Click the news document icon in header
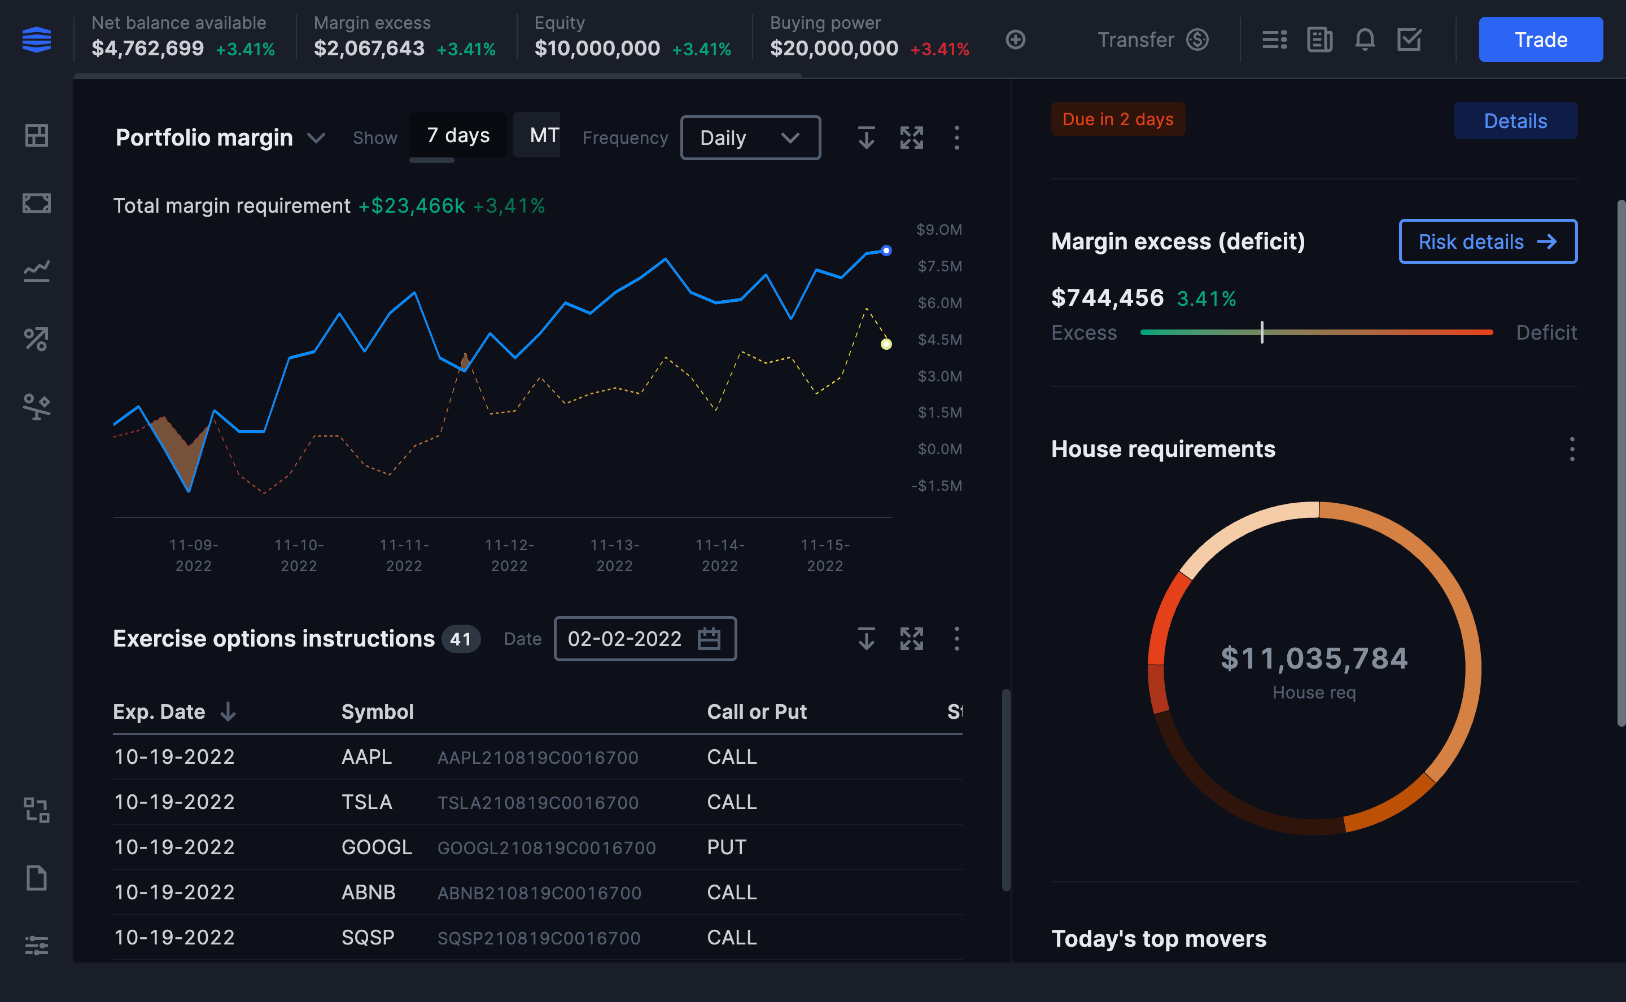 (1319, 39)
